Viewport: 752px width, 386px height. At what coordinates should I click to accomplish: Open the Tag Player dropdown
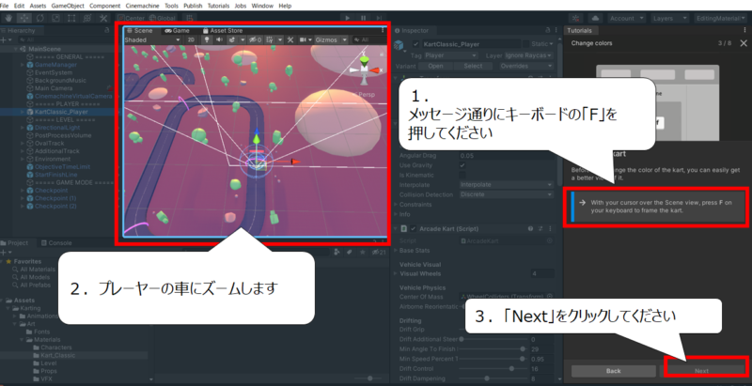click(x=450, y=55)
